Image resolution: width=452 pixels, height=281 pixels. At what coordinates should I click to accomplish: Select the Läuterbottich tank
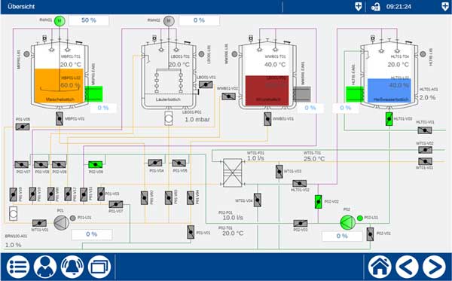tap(169, 75)
